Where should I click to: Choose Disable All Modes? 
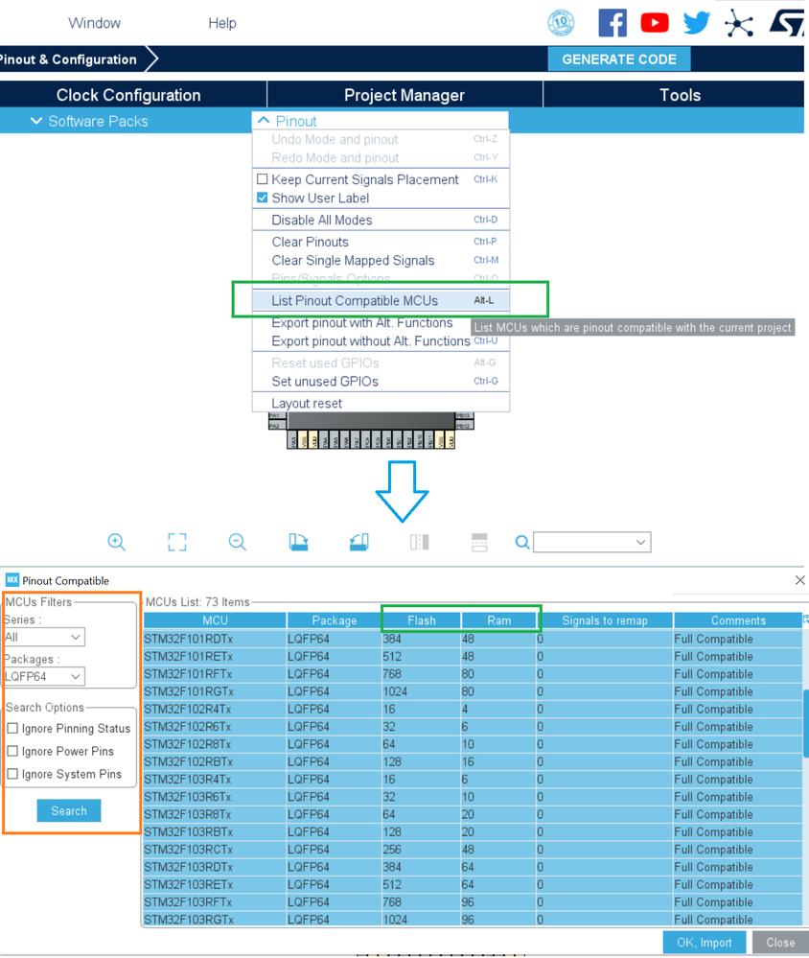click(x=381, y=220)
